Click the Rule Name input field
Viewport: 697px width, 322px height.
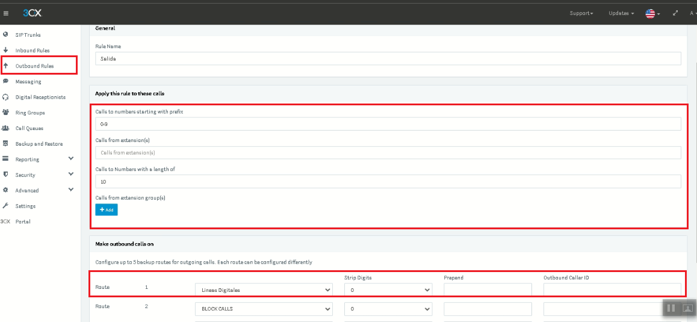coord(388,59)
